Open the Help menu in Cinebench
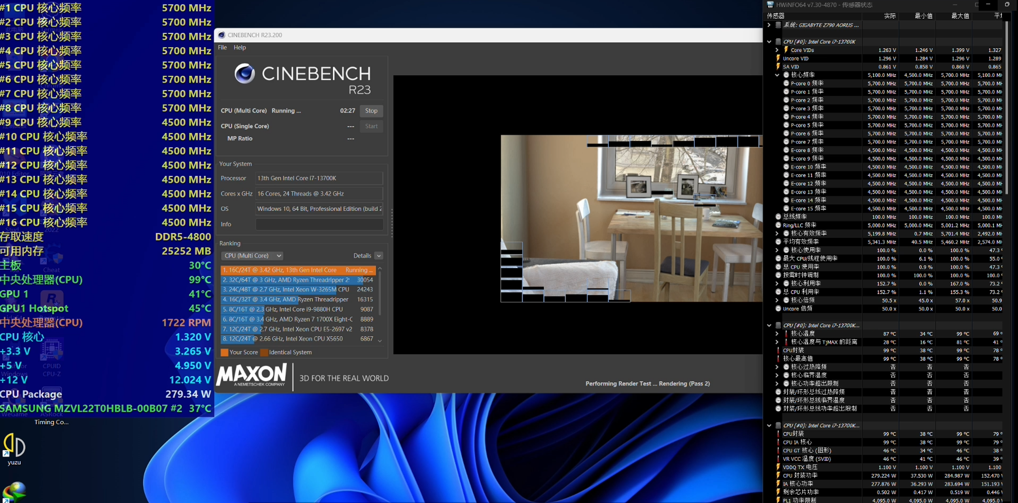This screenshot has width=1018, height=503. [239, 48]
